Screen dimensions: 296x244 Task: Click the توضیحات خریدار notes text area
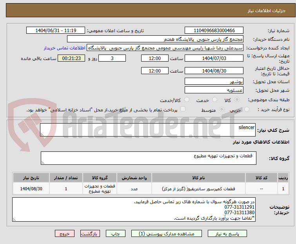[x=134, y=209]
